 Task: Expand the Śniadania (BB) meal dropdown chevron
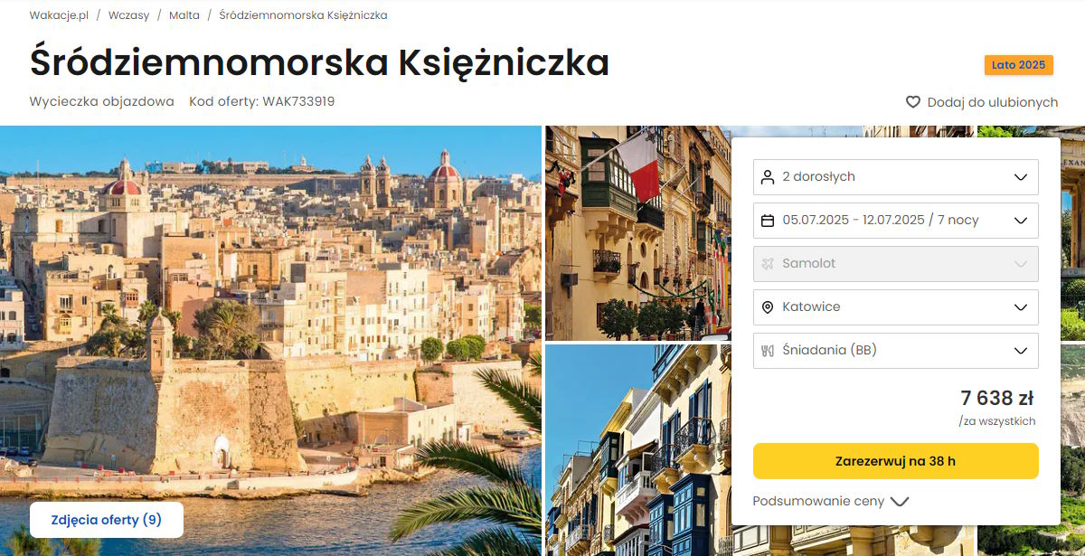click(1021, 351)
